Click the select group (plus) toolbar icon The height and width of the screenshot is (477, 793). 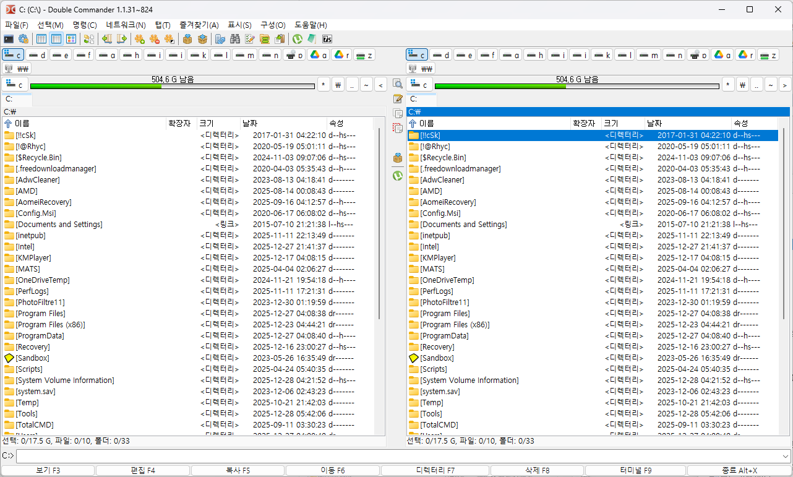pos(140,39)
